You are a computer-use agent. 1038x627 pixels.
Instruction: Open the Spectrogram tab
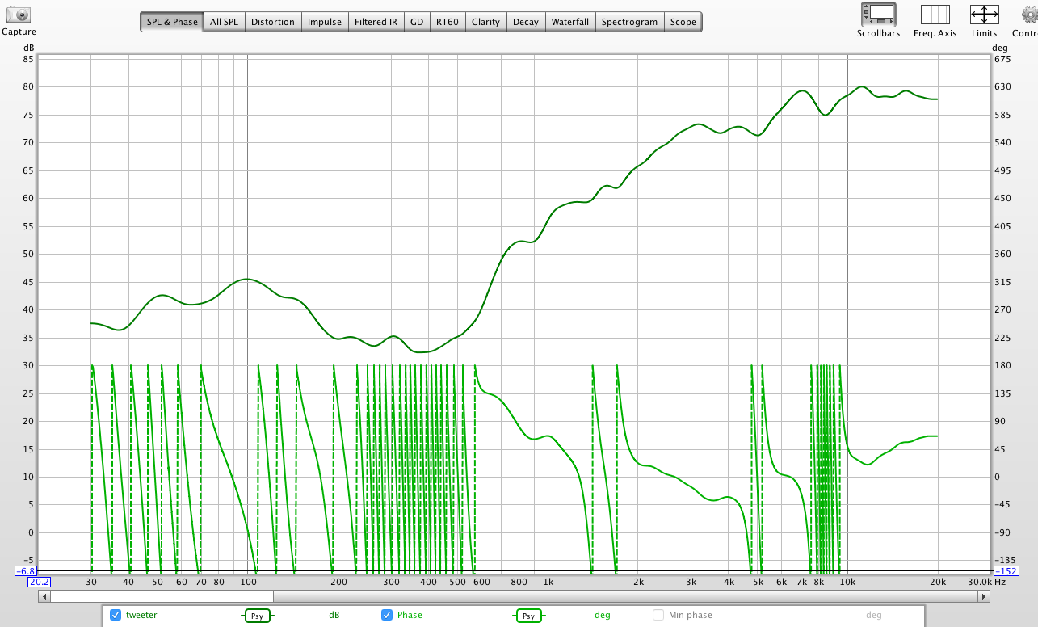click(629, 22)
